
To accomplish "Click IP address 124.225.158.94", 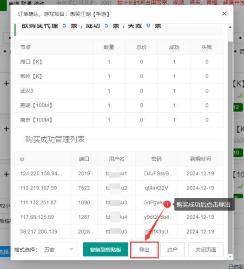I will pos(39,174).
